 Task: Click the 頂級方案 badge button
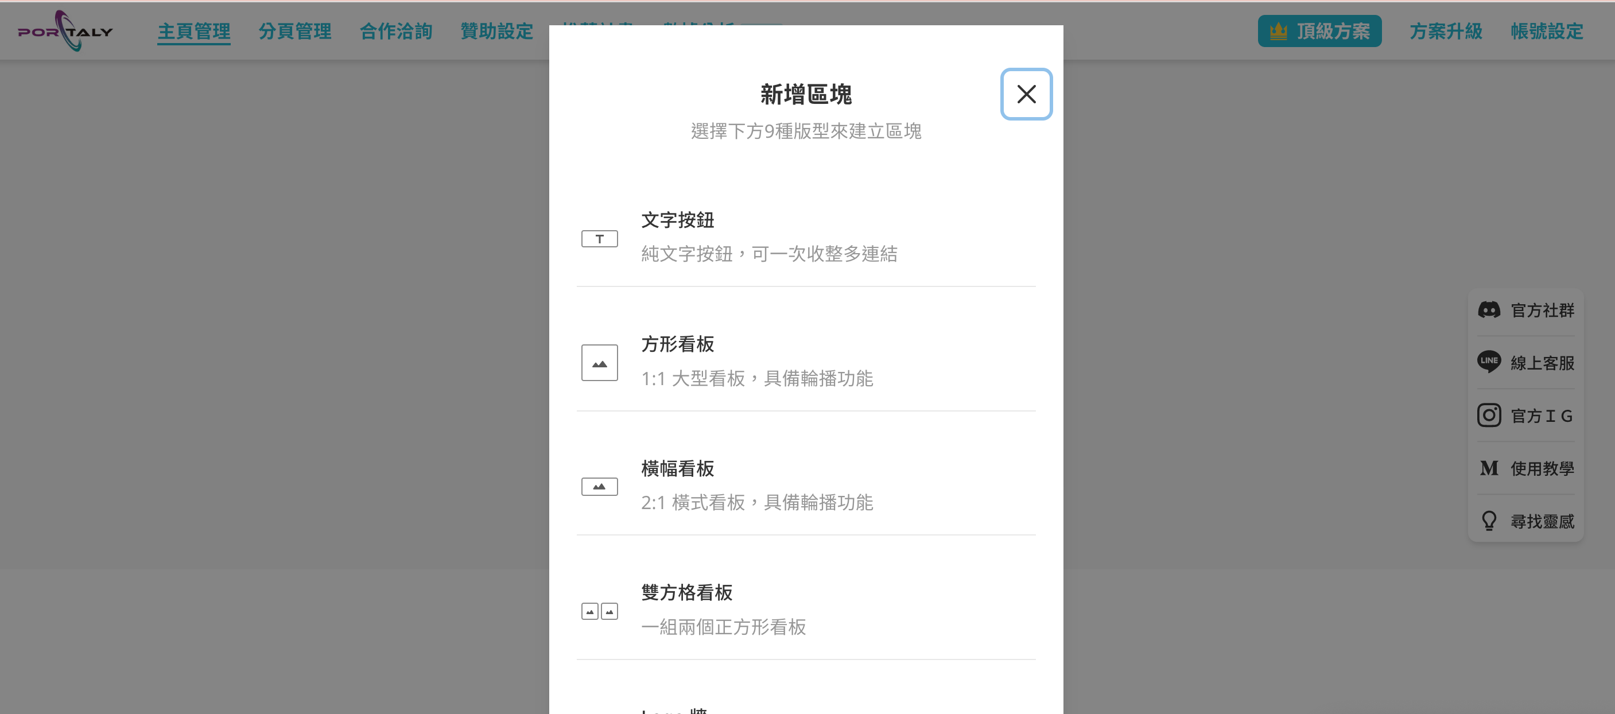1319,32
